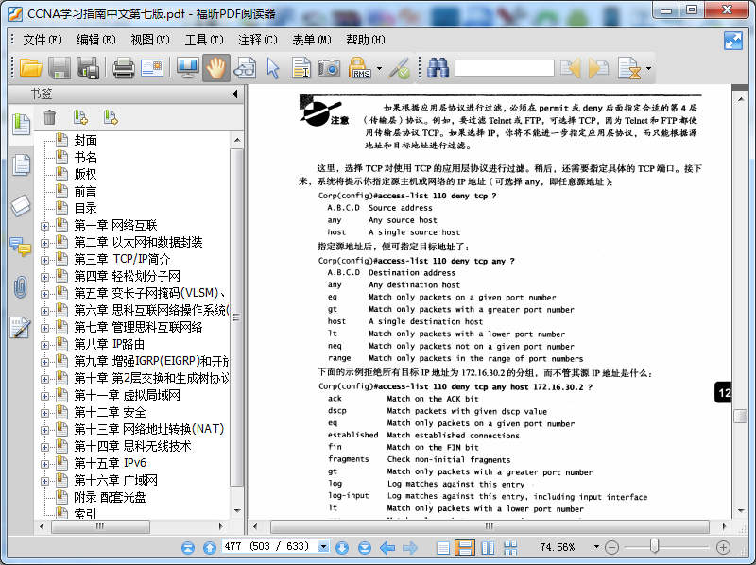756x565 pixels.
Task: Zoom out with the minus button
Action: point(611,547)
